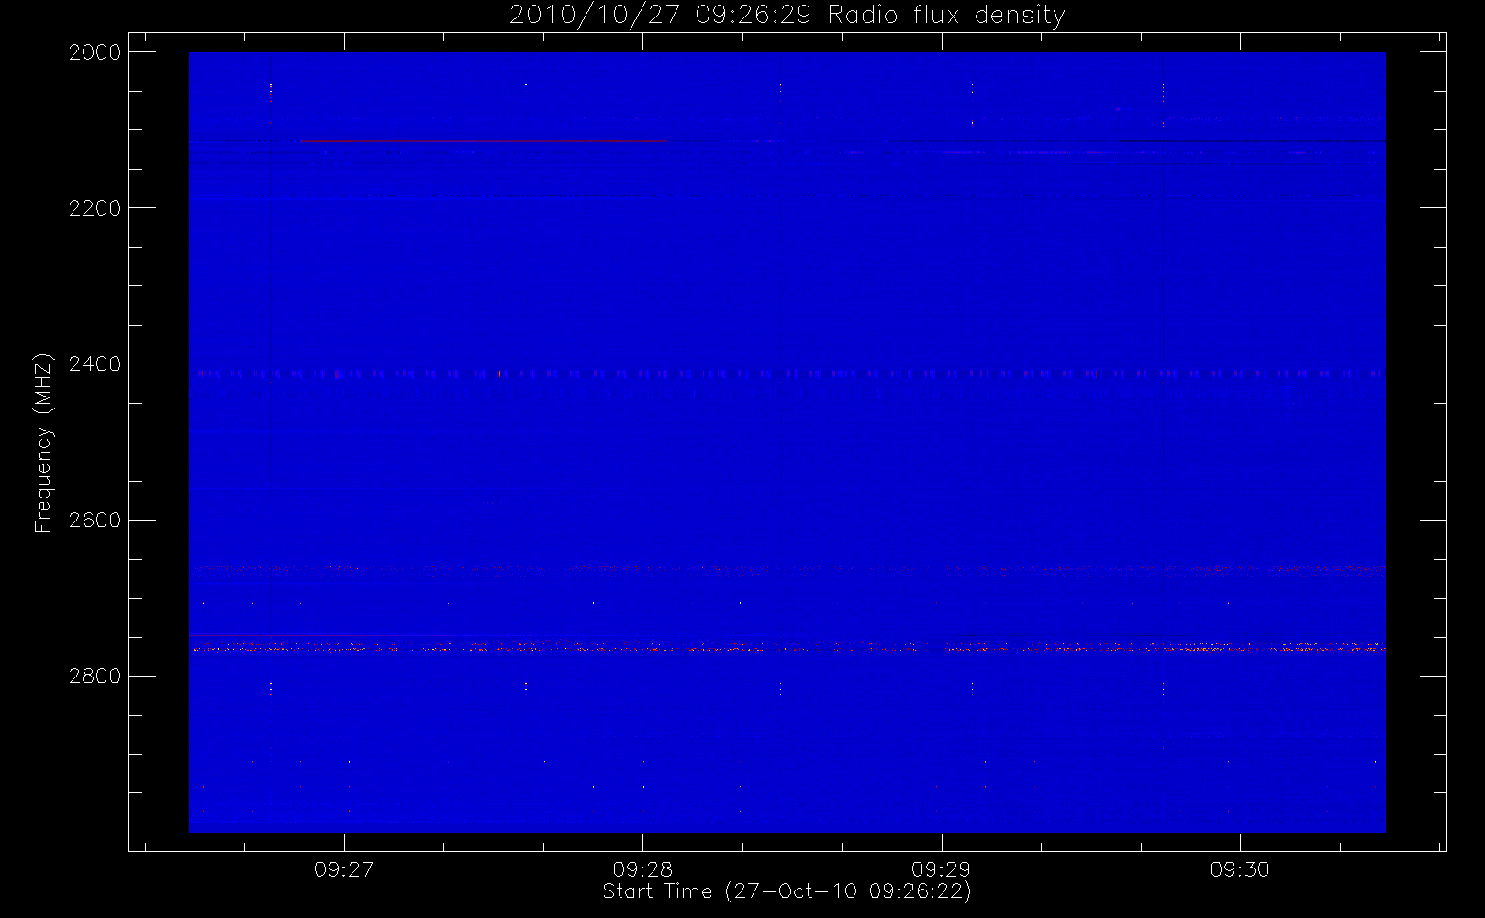Click the 2200 frequency tick label
1485x918 pixels.
(95, 208)
